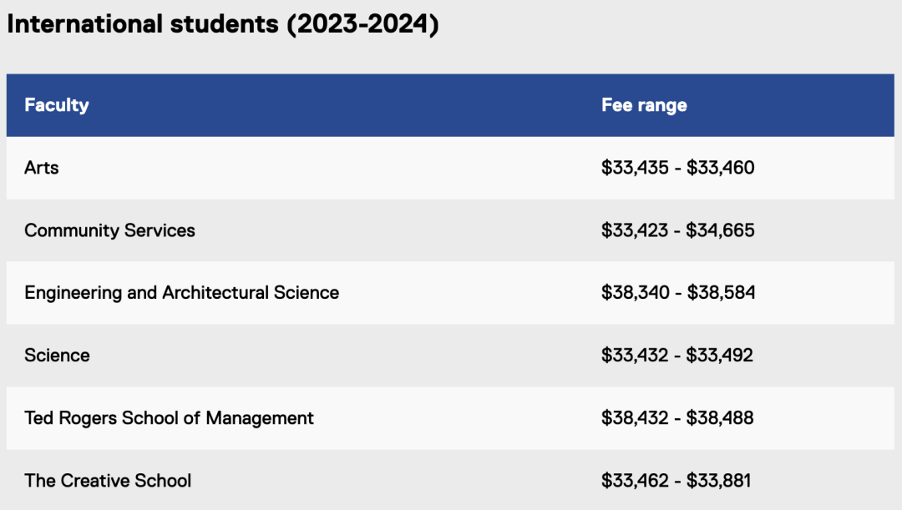Click the $33,492 upper fee amount
902x510 pixels.
point(719,356)
